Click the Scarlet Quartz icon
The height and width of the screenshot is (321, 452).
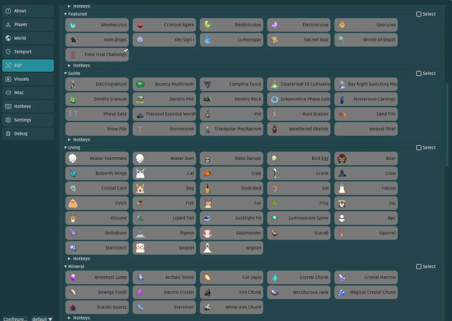pyautogui.click(x=73, y=307)
